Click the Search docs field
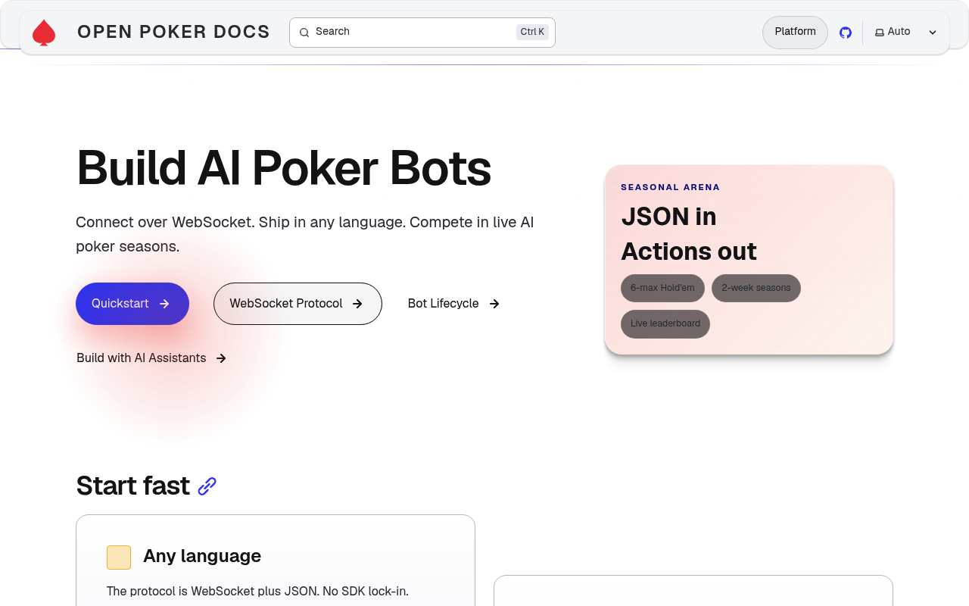 click(422, 33)
